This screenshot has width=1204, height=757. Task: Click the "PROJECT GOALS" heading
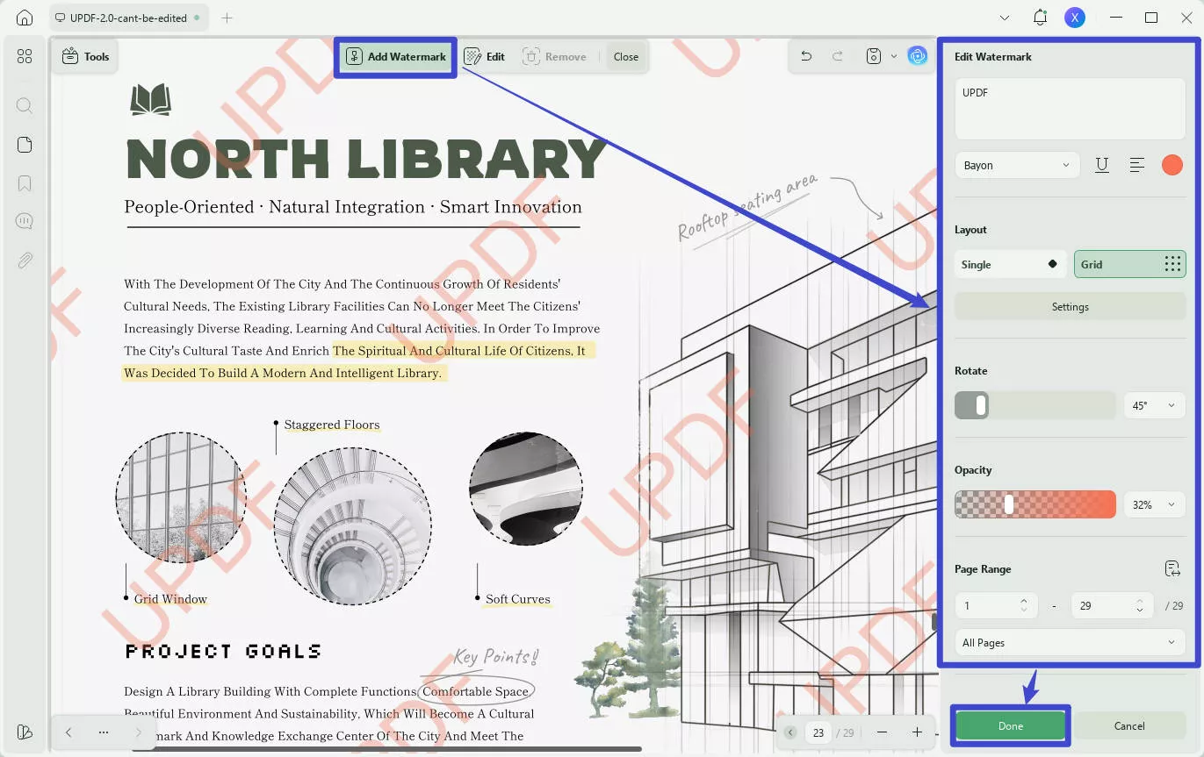point(223,651)
